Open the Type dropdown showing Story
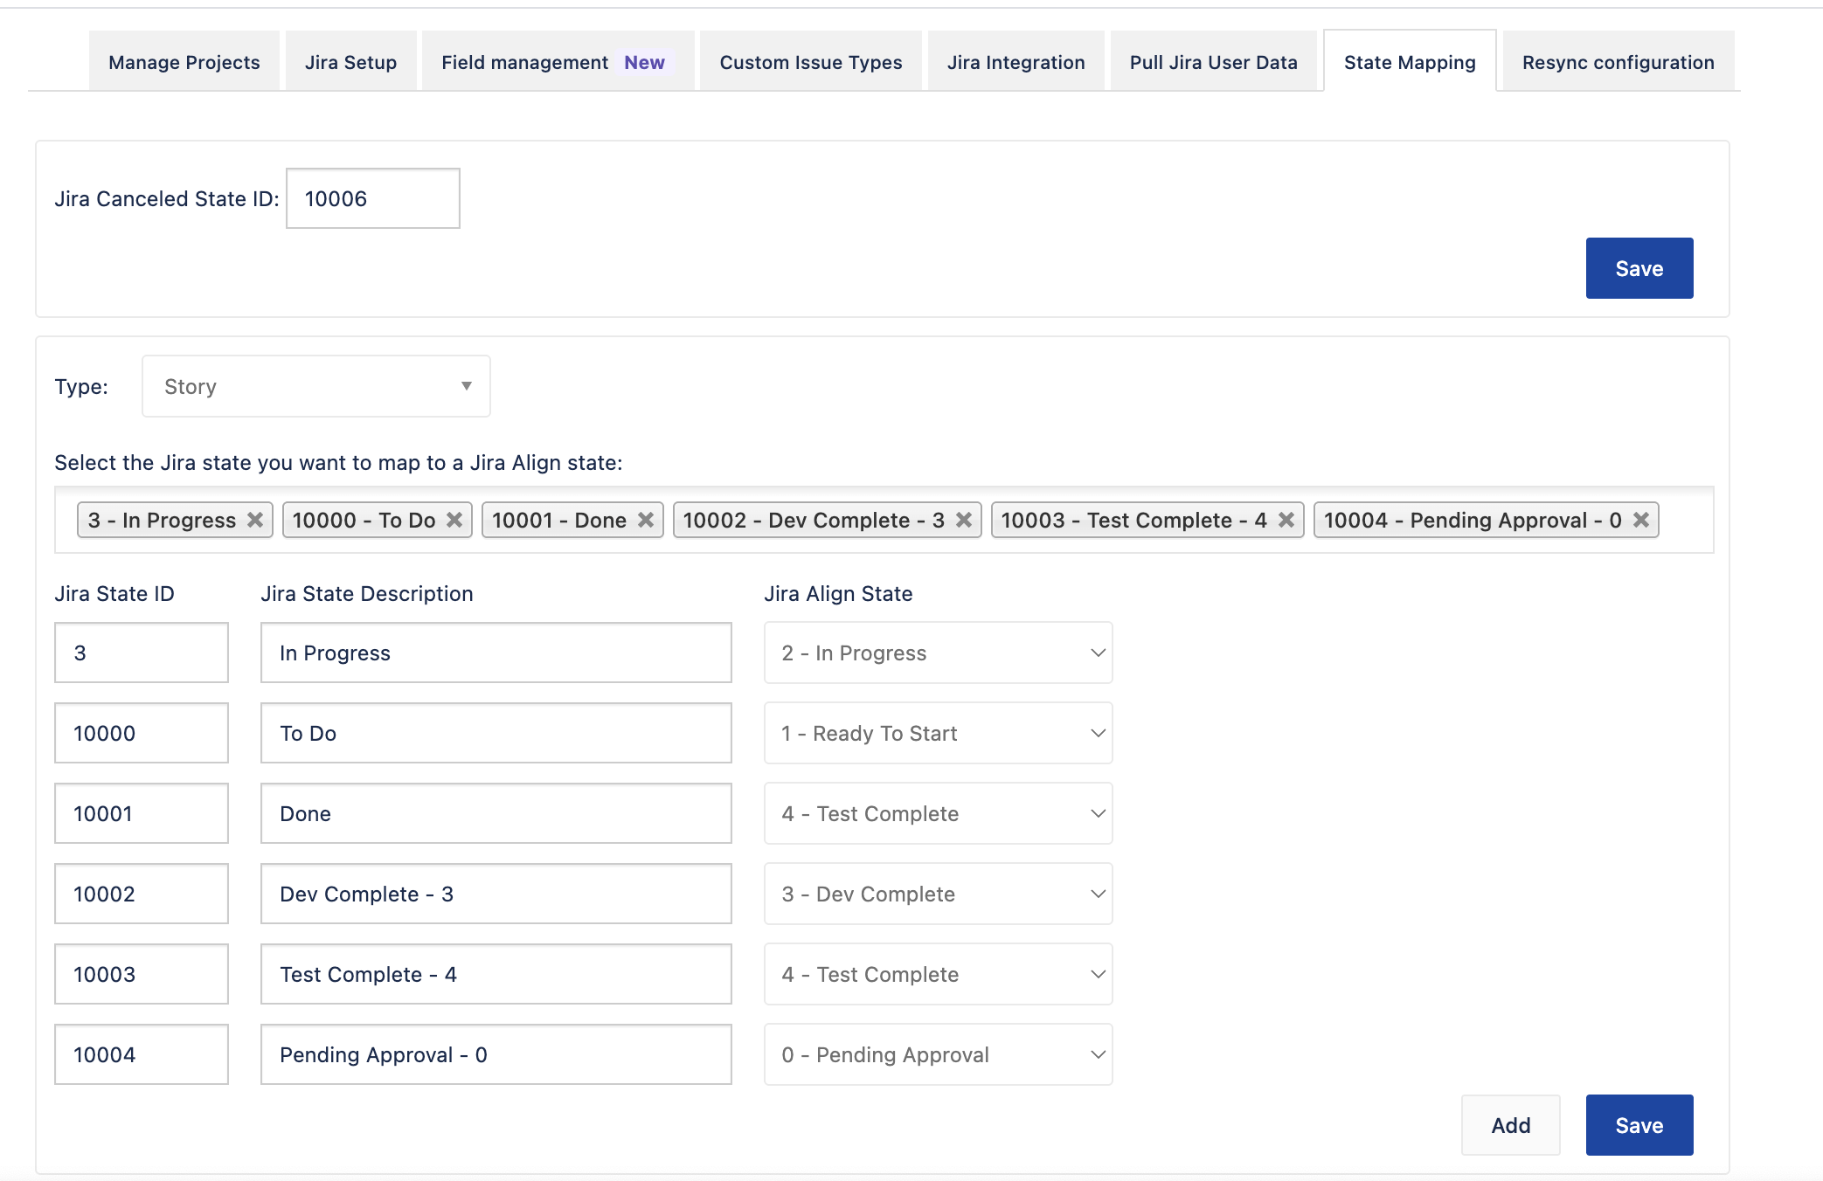 [x=315, y=385]
